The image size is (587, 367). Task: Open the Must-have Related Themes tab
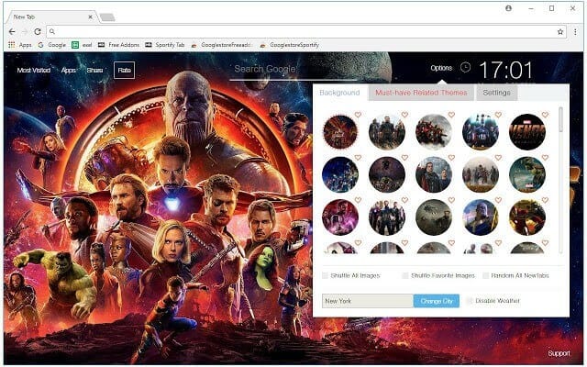point(421,93)
